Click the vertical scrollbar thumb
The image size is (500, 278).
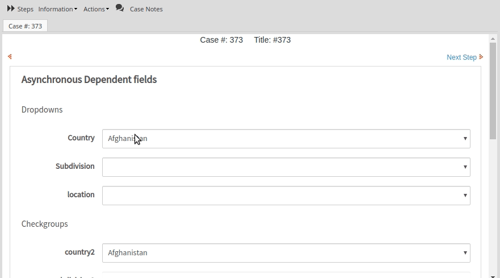pos(493,91)
